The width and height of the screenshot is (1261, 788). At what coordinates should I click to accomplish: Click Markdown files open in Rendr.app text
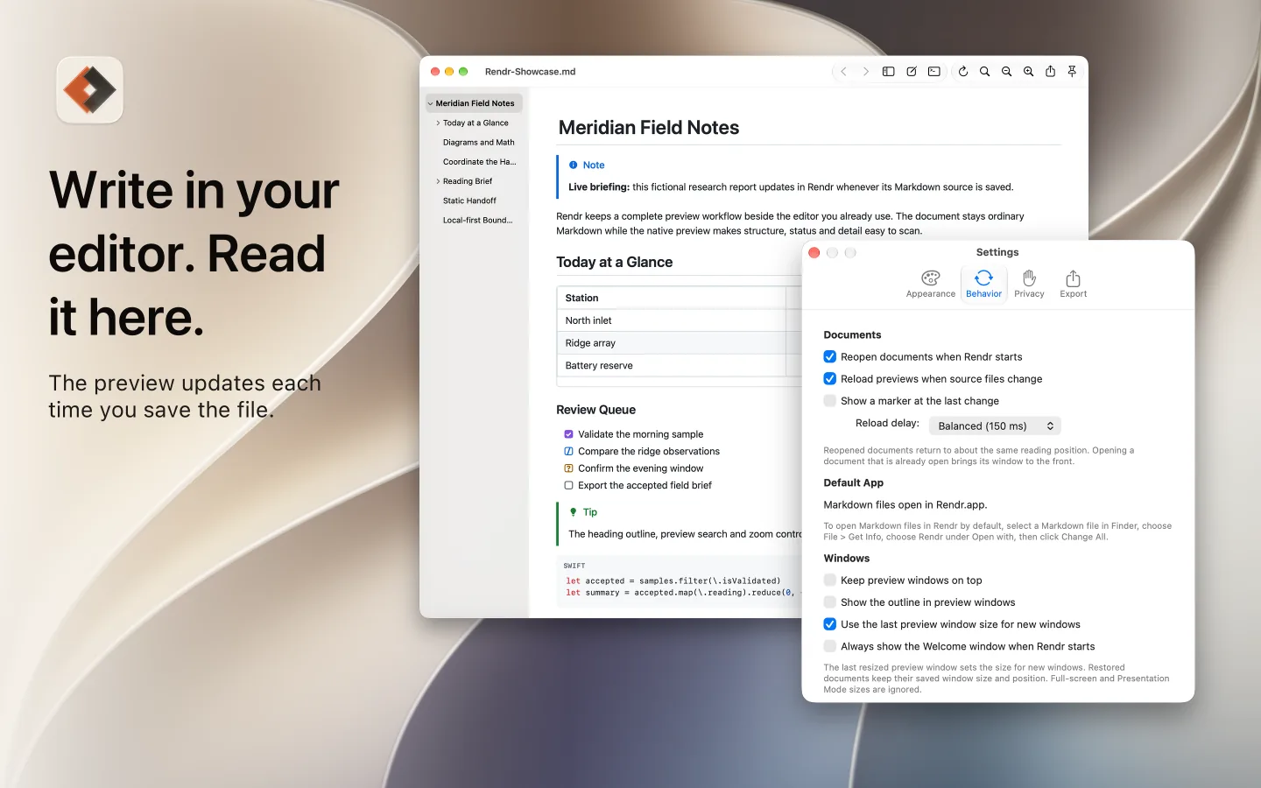905,504
